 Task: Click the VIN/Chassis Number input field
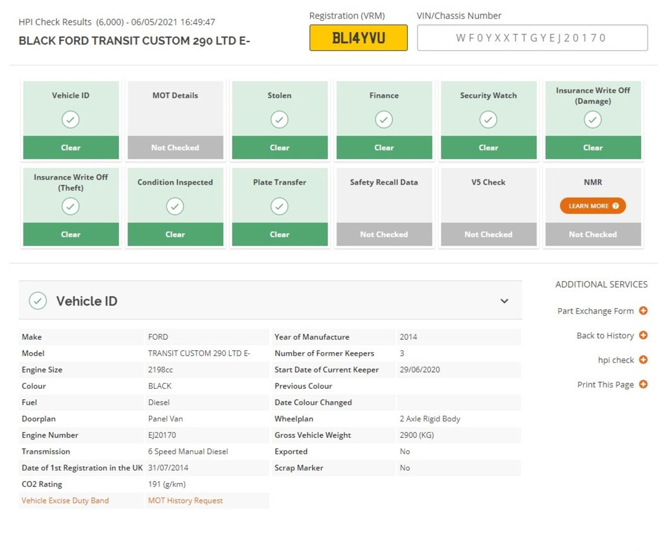pos(532,37)
